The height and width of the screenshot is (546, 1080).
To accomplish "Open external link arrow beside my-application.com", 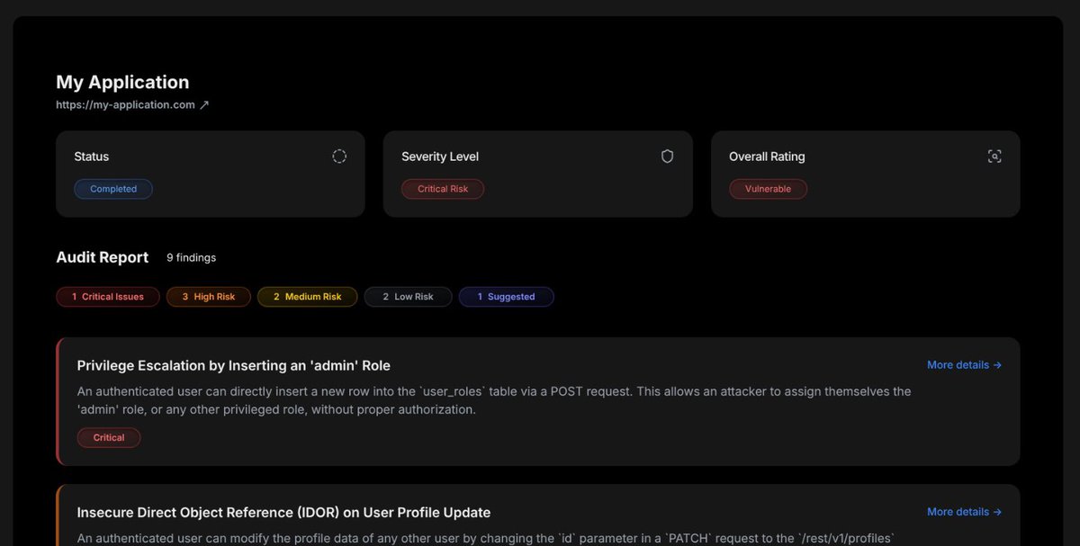I will pyautogui.click(x=204, y=105).
